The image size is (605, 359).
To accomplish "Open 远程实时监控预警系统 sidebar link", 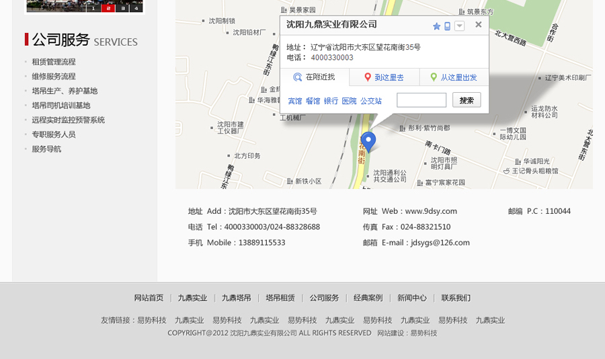I will pyautogui.click(x=68, y=120).
